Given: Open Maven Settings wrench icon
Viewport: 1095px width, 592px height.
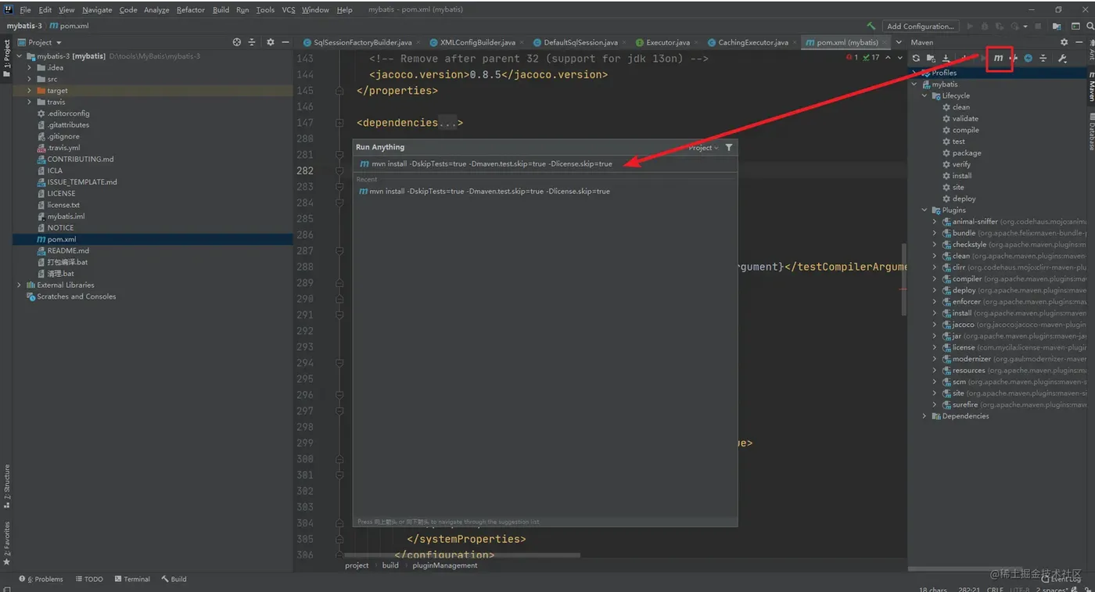Looking at the screenshot, I should tap(1062, 58).
